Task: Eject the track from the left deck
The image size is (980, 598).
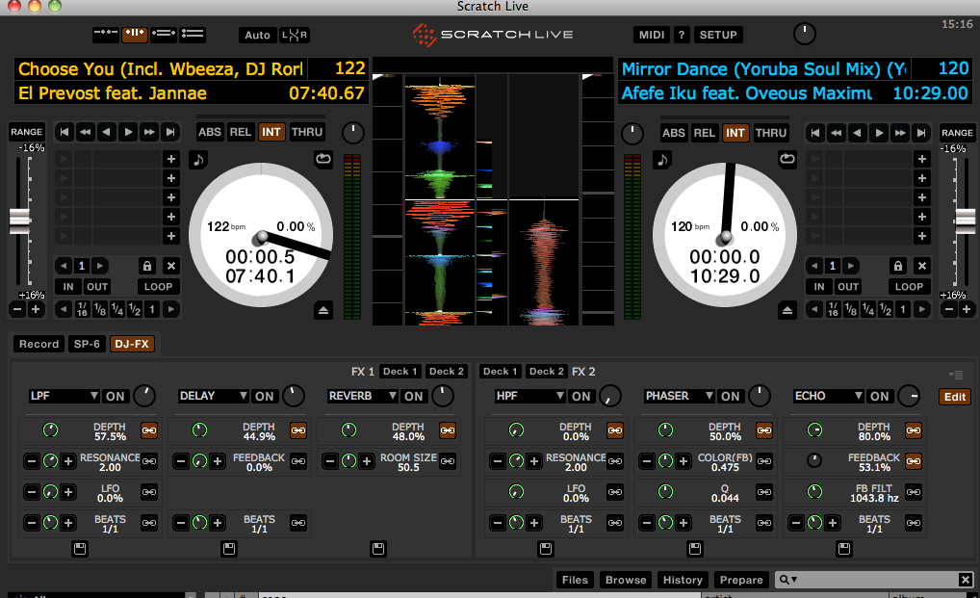Action: click(323, 310)
